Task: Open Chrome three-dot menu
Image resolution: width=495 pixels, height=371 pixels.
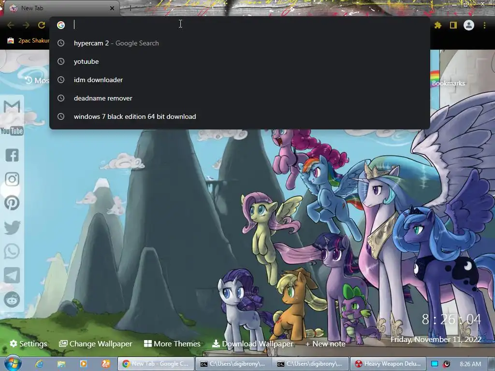Action: tap(484, 25)
